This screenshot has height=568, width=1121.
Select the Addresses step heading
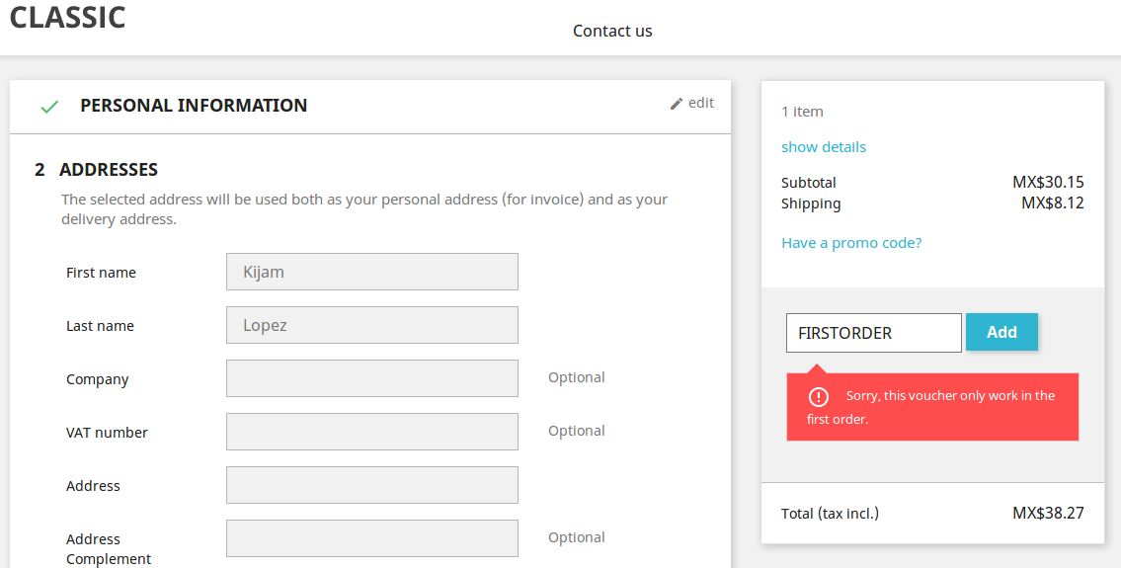[109, 170]
